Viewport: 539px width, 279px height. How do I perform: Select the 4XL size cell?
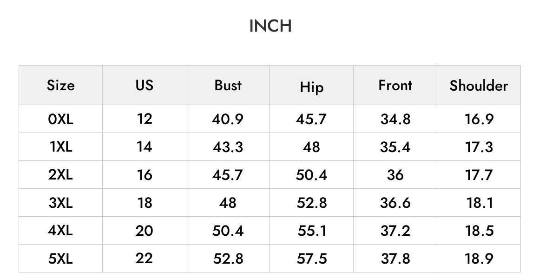[60, 231]
